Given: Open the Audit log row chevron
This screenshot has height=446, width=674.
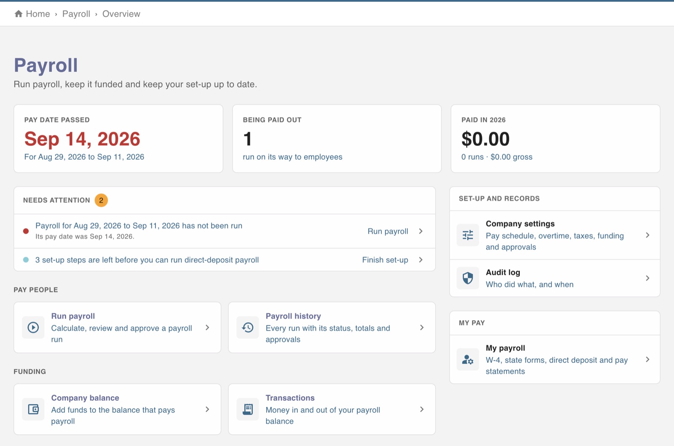Looking at the screenshot, I should (x=647, y=278).
